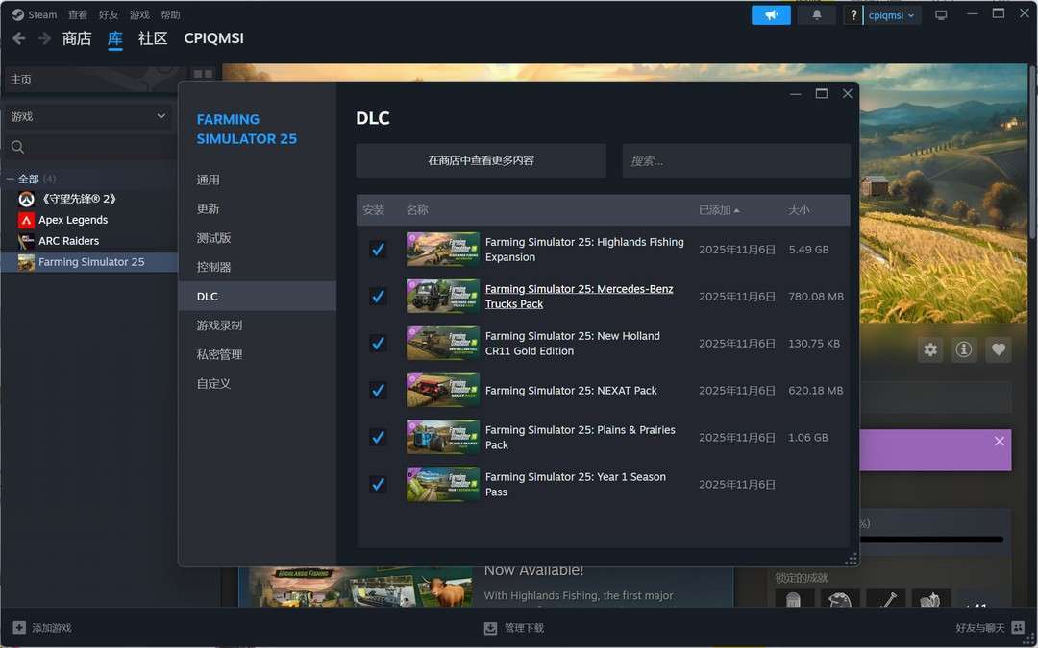Click 在商店中查看更多内容 button
The image size is (1038, 648).
click(481, 160)
